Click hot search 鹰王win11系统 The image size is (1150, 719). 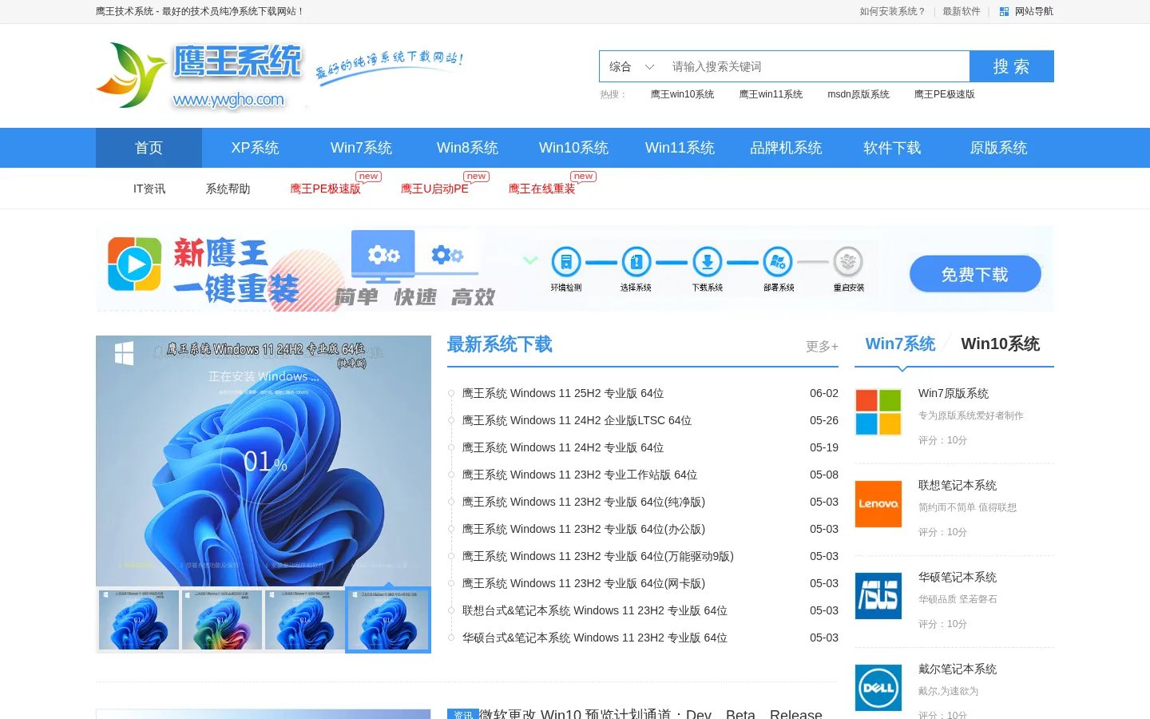771,94
